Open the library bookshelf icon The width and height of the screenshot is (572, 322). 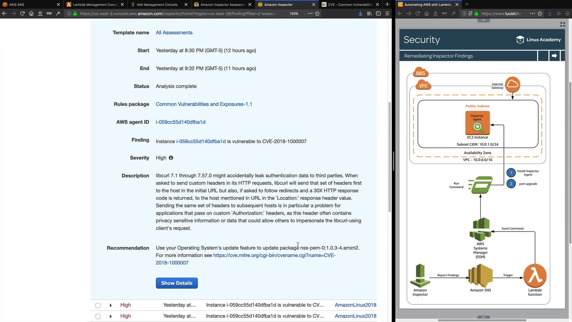click(x=369, y=13)
